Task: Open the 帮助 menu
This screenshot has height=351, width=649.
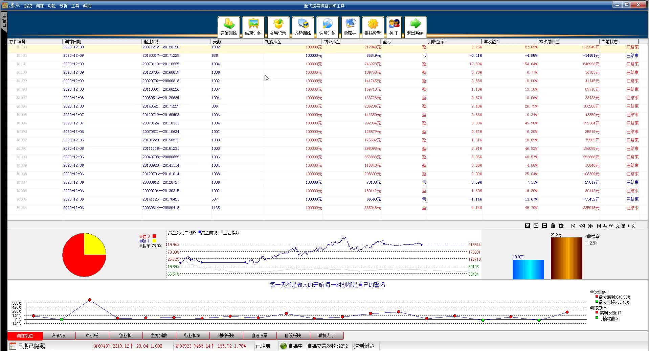Action: 87,6
